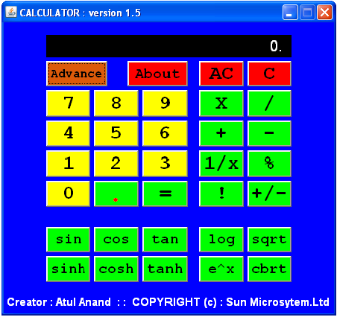Viewport: 337px width, 317px height.
Task: Click the divide slash button
Action: (269, 103)
